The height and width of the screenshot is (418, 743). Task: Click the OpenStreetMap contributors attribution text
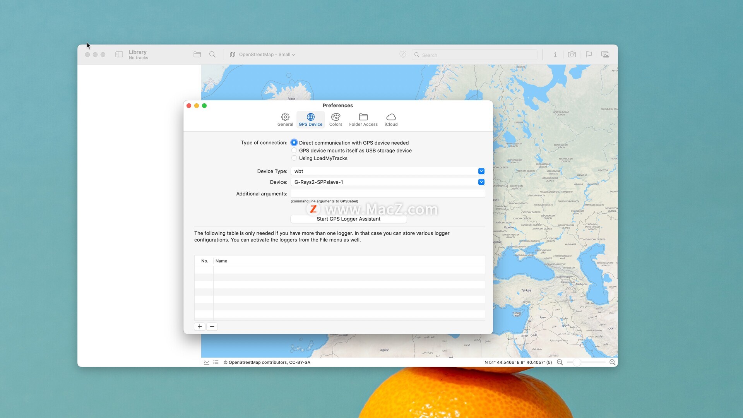(267, 363)
